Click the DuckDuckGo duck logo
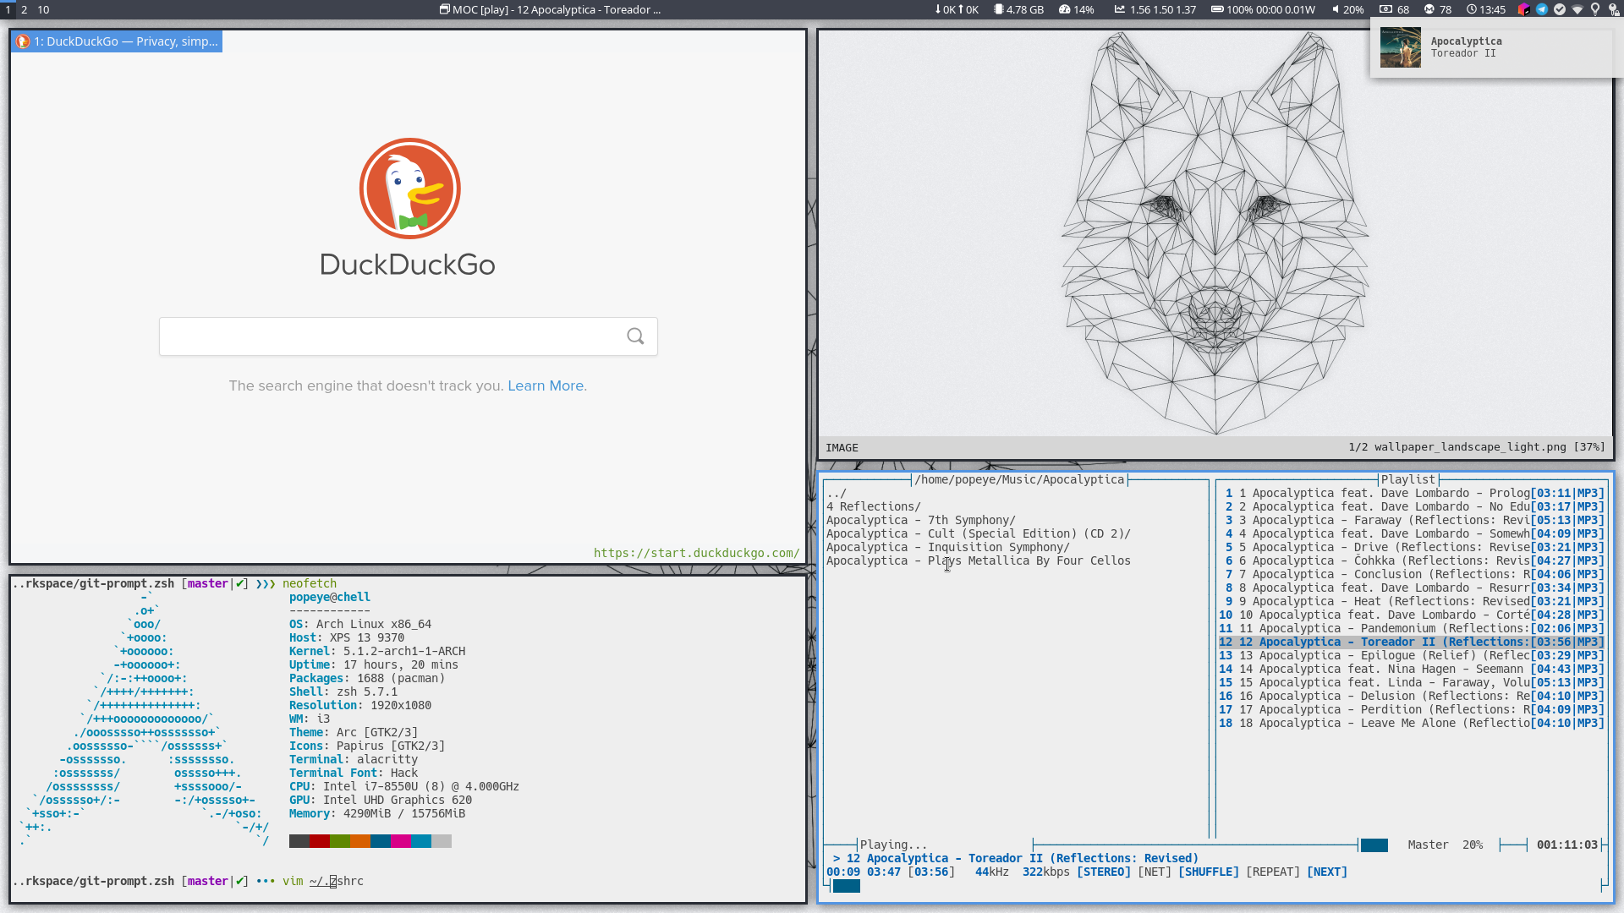Image resolution: width=1624 pixels, height=913 pixels. click(410, 189)
